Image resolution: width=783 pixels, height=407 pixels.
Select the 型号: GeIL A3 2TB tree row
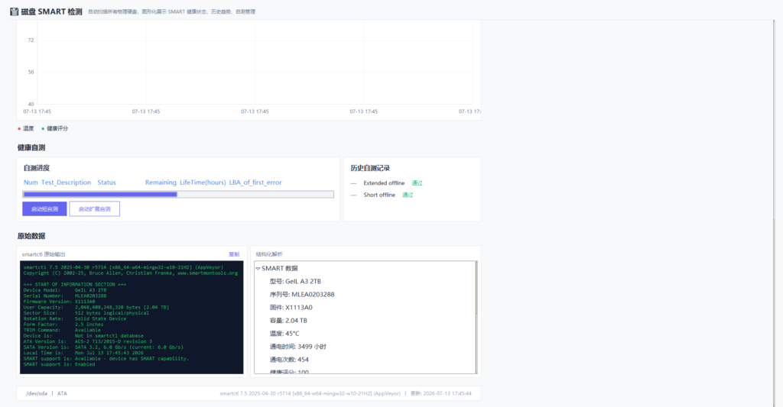point(295,281)
